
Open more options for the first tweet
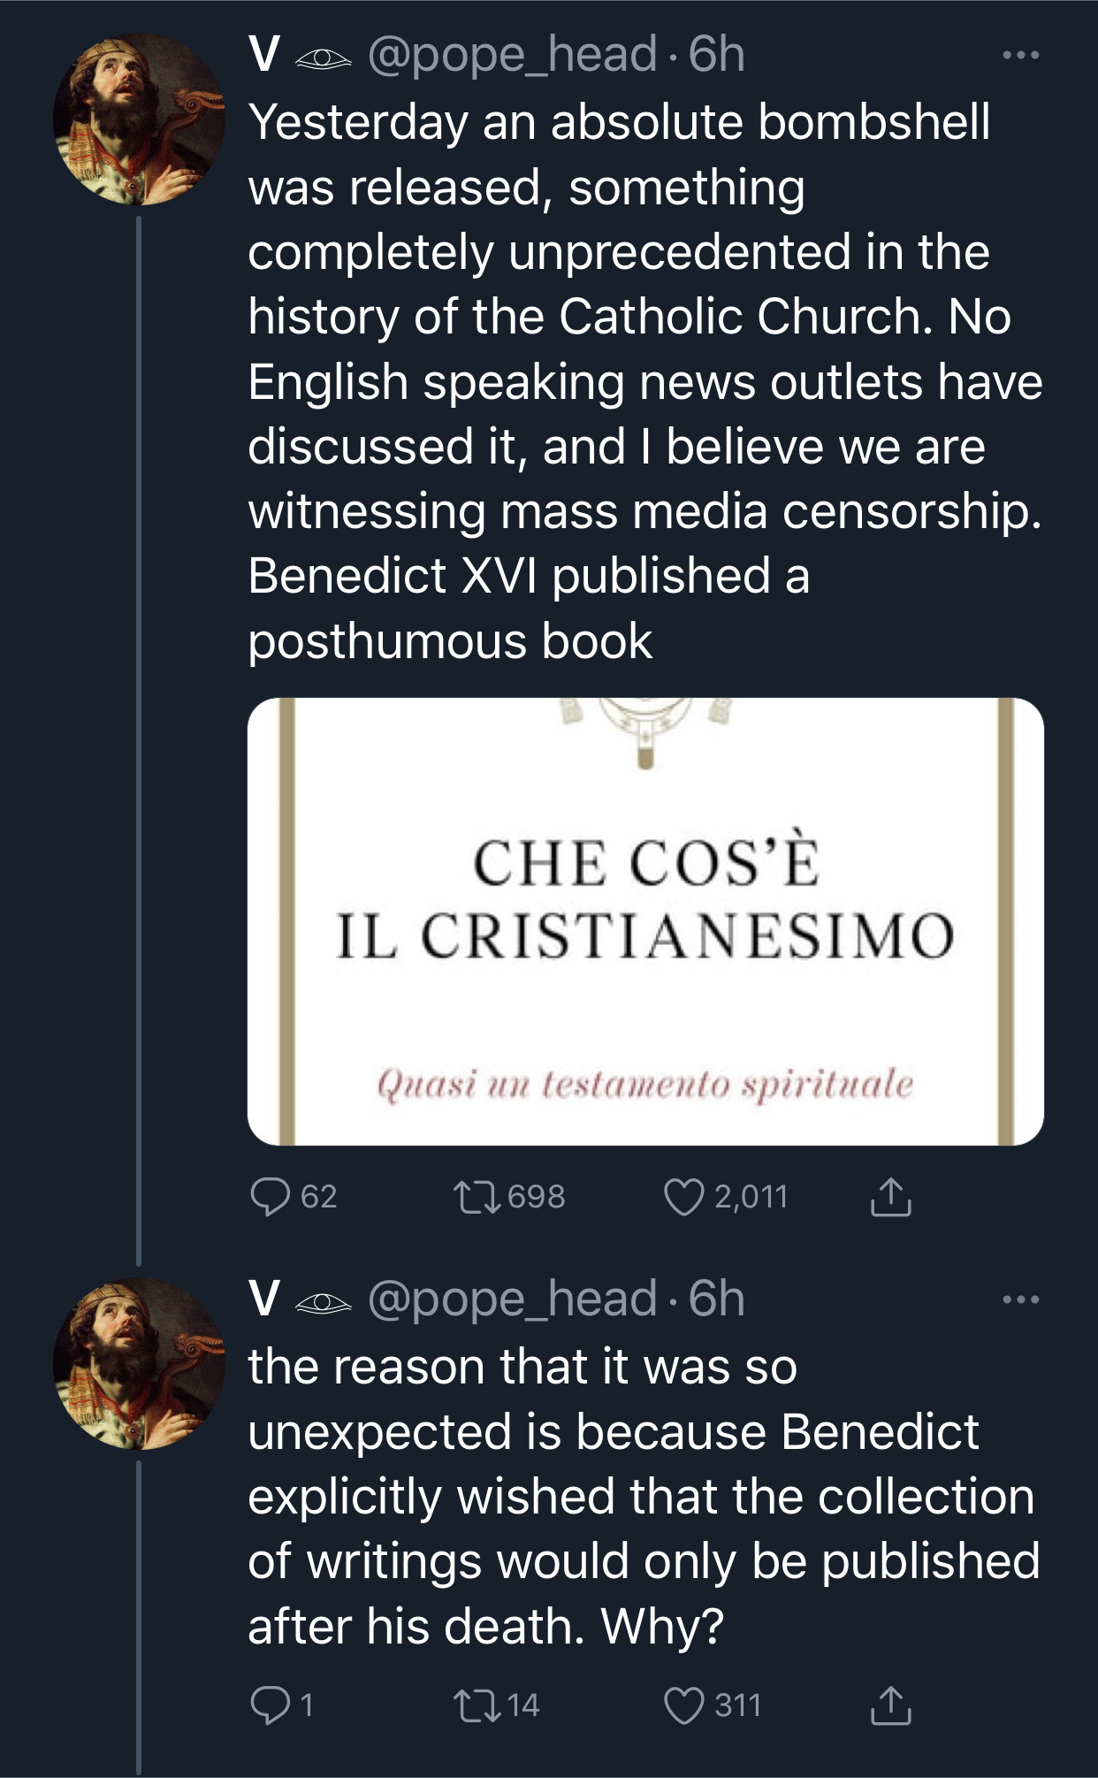[1021, 56]
